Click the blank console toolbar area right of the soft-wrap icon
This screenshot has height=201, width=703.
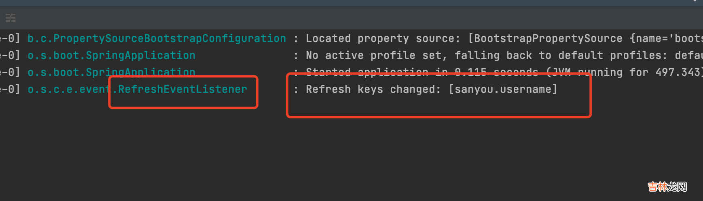(324, 18)
